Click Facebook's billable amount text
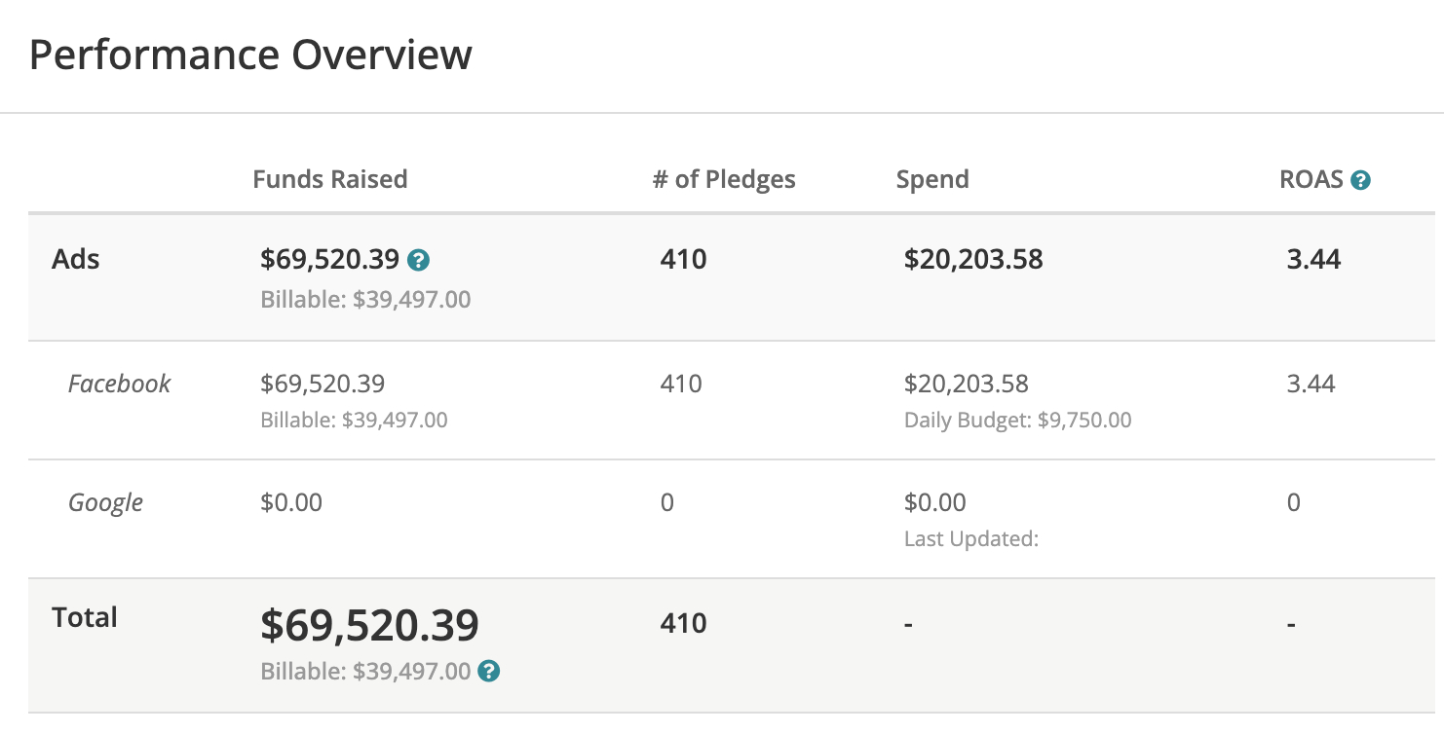 point(354,421)
